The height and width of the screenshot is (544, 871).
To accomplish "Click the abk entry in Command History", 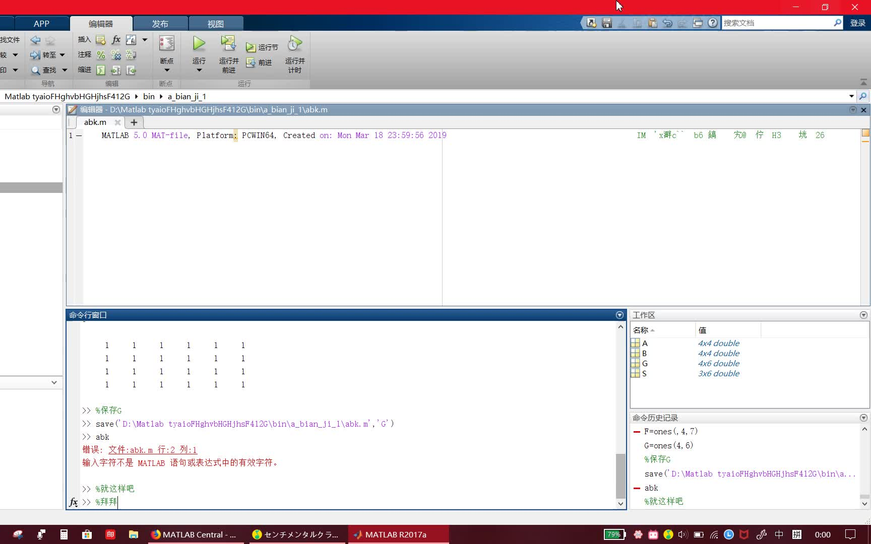I will 651,488.
